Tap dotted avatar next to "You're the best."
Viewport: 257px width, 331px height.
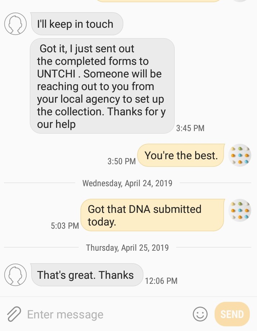coord(240,155)
